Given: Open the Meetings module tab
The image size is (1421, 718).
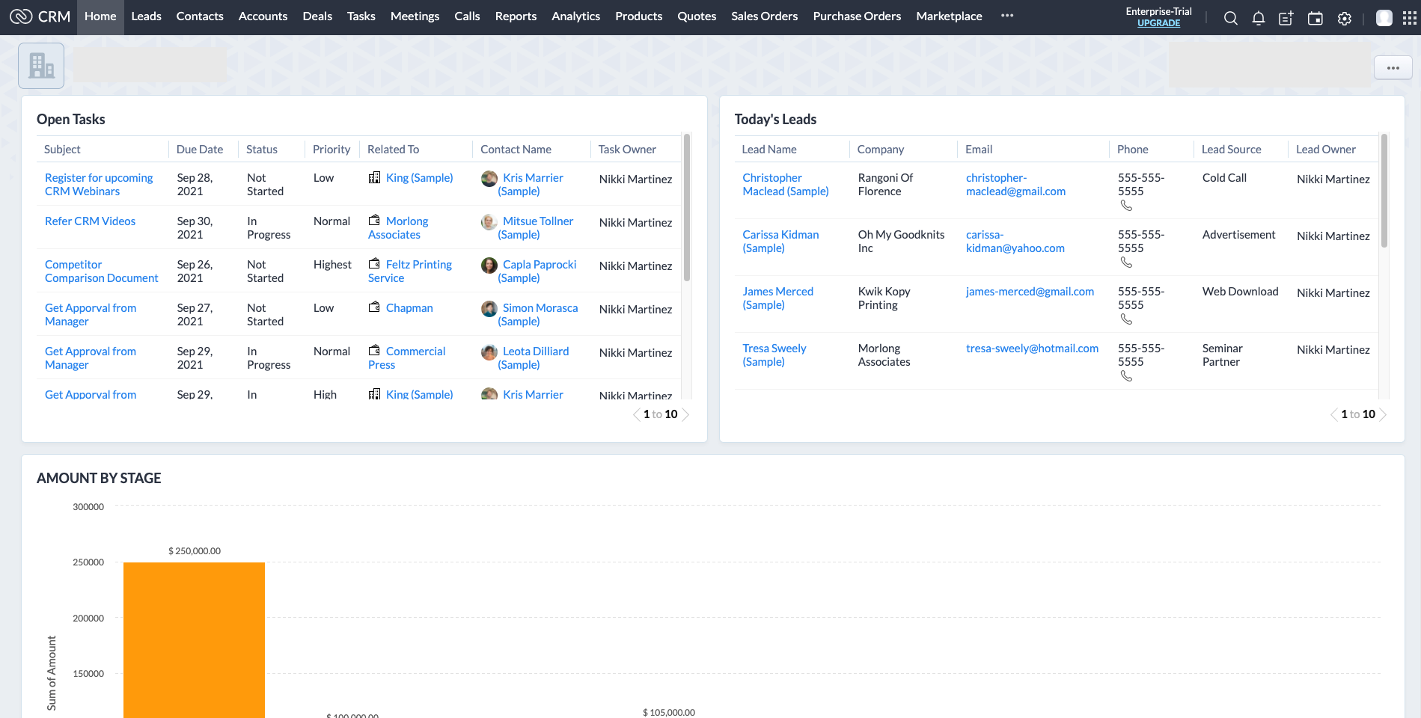Looking at the screenshot, I should 415,16.
